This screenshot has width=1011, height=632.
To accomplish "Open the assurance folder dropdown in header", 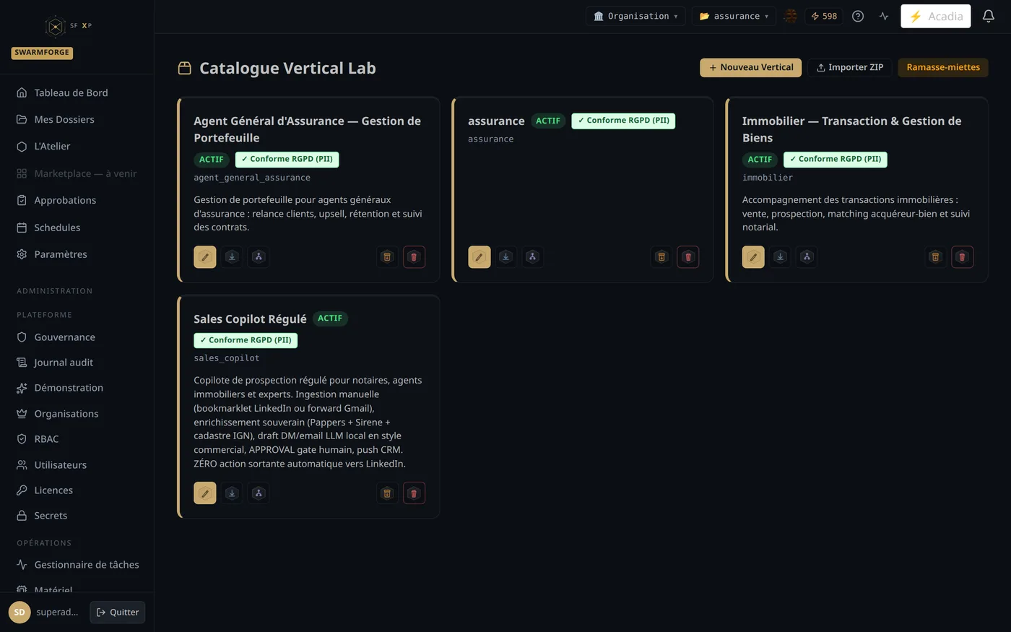I will (734, 16).
